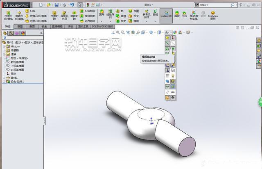The width and height of the screenshot is (262, 169).
Task: Open the dropdown arrow under 曲线
Action: 155,22
